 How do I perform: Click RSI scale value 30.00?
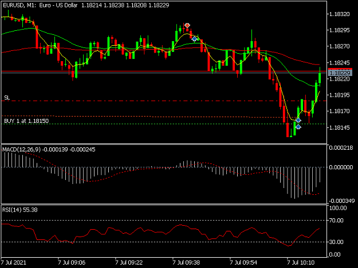336,242
